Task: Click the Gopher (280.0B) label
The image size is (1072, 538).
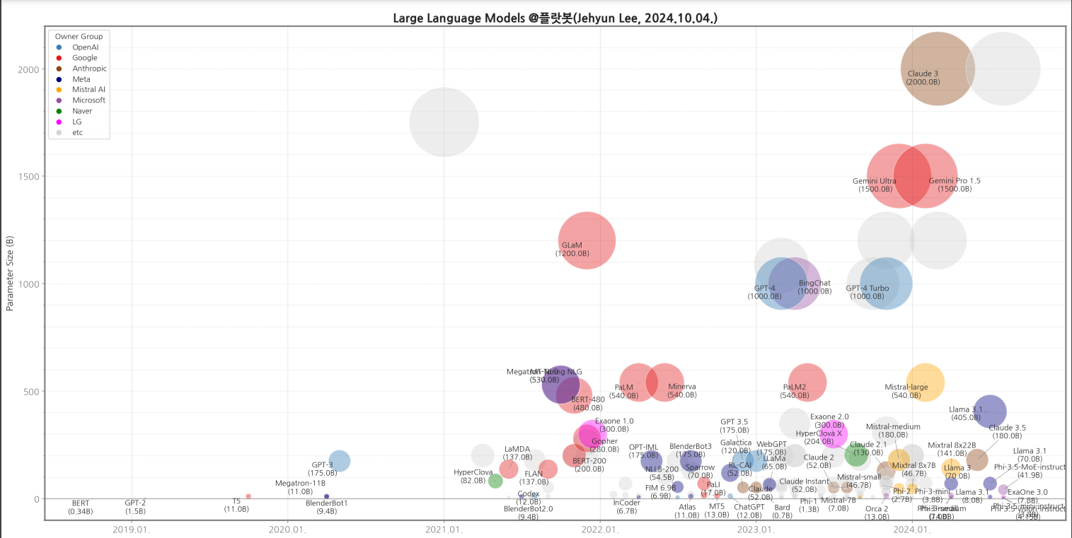Action: [604, 445]
